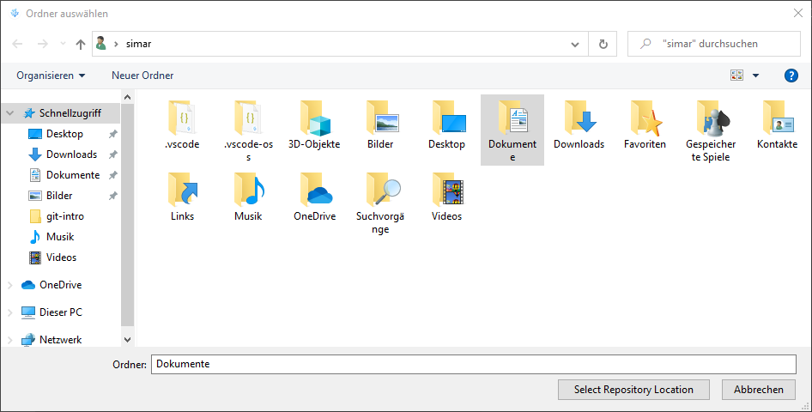The image size is (812, 412).
Task: Select the Links folder icon
Action: (182, 190)
